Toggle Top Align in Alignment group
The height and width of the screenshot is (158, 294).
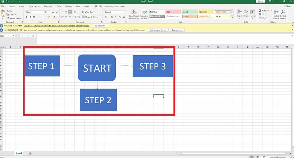click(x=62, y=12)
